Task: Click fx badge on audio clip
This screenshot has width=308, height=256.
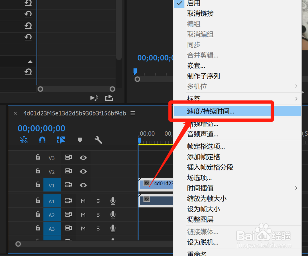Action: point(147,199)
